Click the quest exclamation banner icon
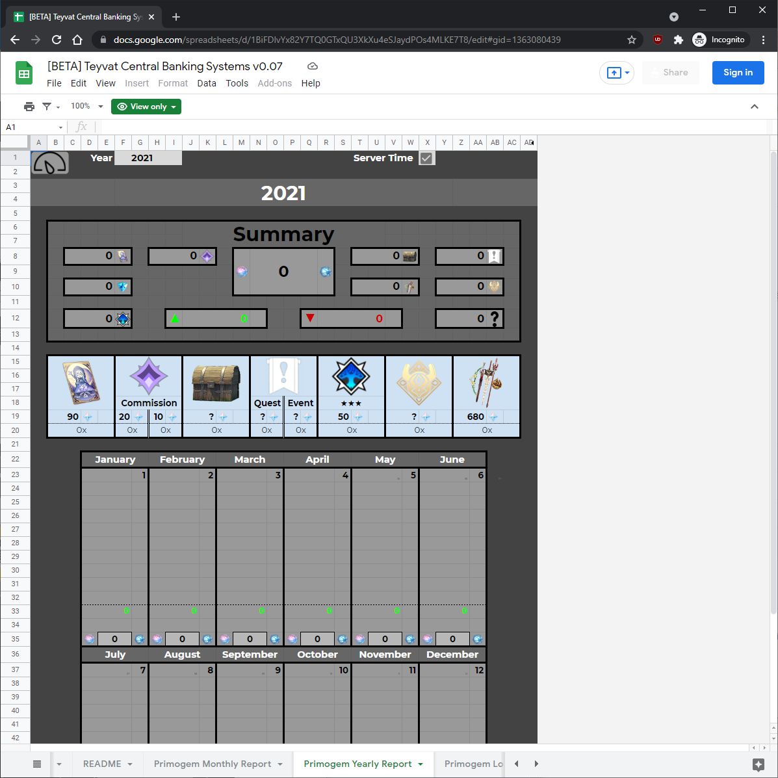This screenshot has height=778, width=778. (x=283, y=377)
